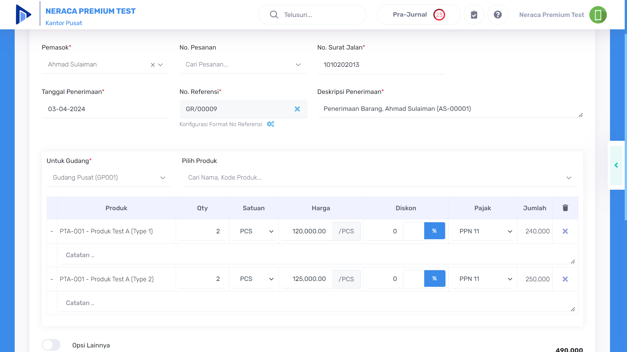Click PTA-001 - Produk Test A (Type 2) text

point(106,279)
